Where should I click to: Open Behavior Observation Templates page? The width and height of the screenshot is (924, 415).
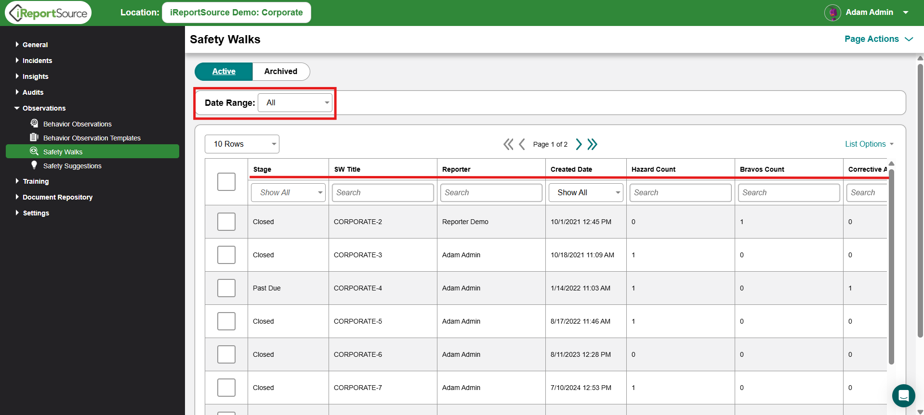92,138
